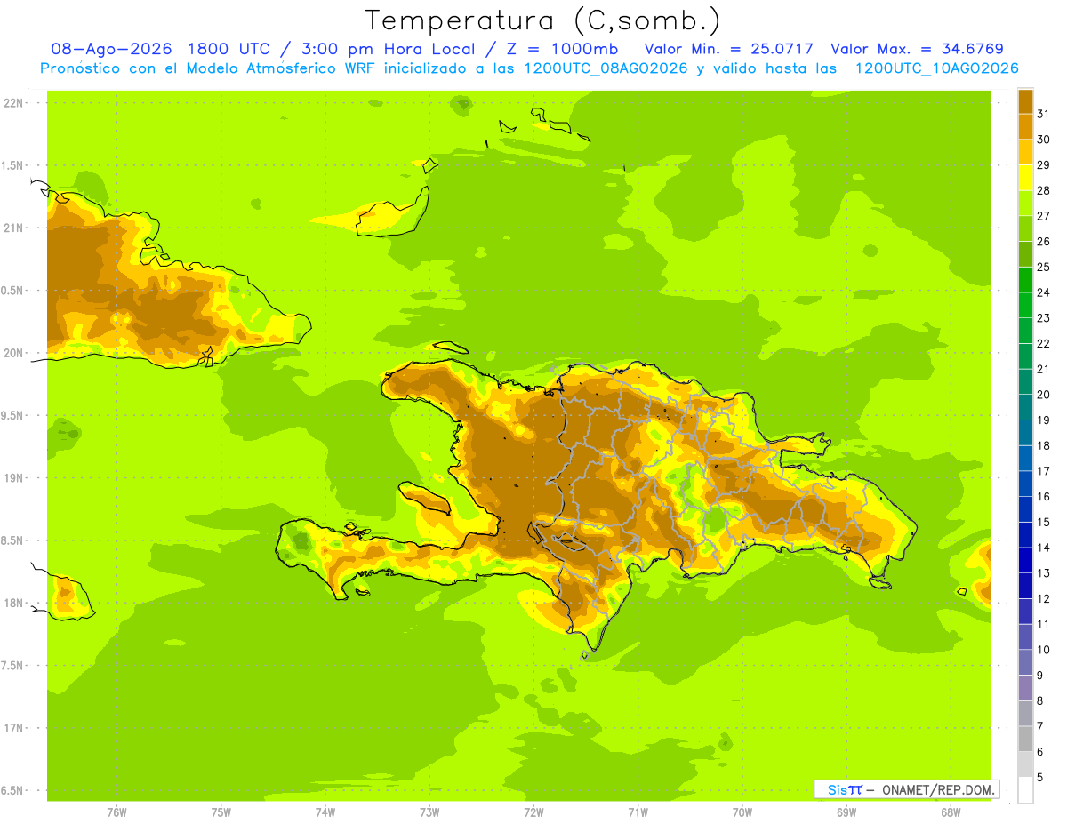This screenshot has height=824, width=1067.
Task: Click the '74W' longitude axis label
Action: (x=325, y=812)
